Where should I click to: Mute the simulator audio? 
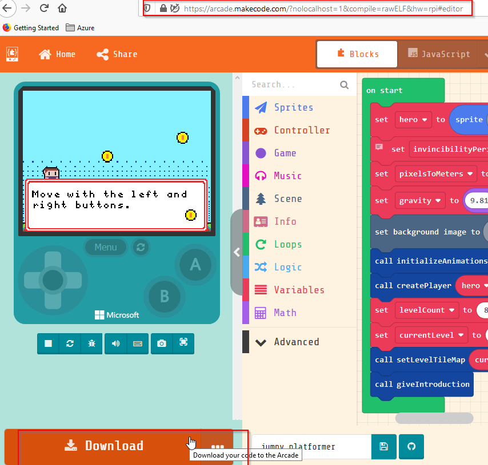point(116,343)
